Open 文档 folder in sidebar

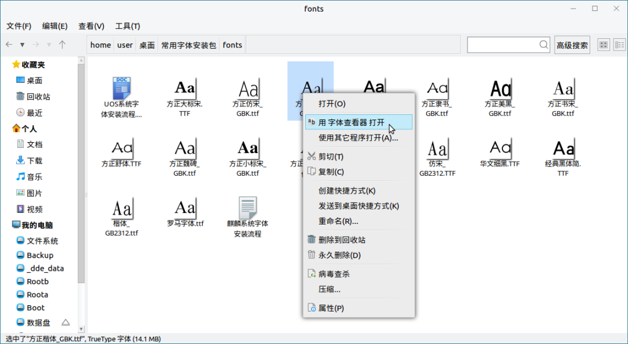tap(29, 144)
